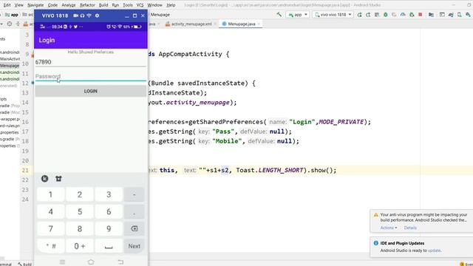Screen dimensions: 473x266
Task: Tap the keyboard theme shirt icon
Action: (x=58, y=179)
